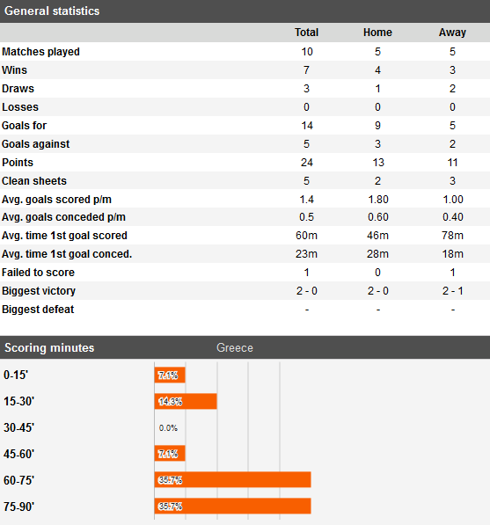Click the Total column header
This screenshot has height=525, width=490.
click(x=306, y=33)
